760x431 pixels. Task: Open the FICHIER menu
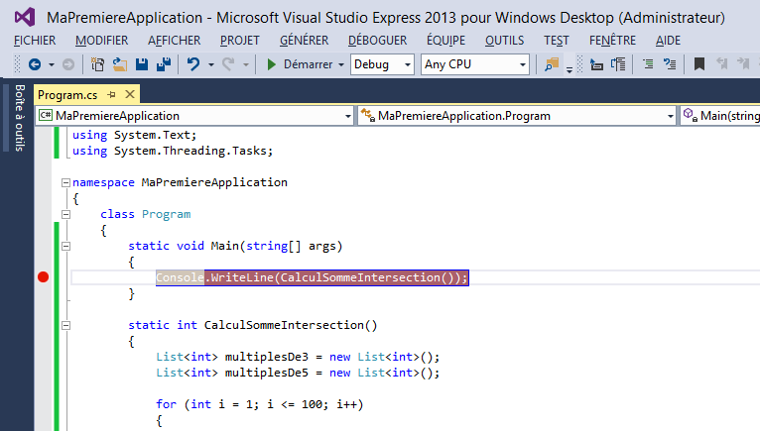click(35, 41)
